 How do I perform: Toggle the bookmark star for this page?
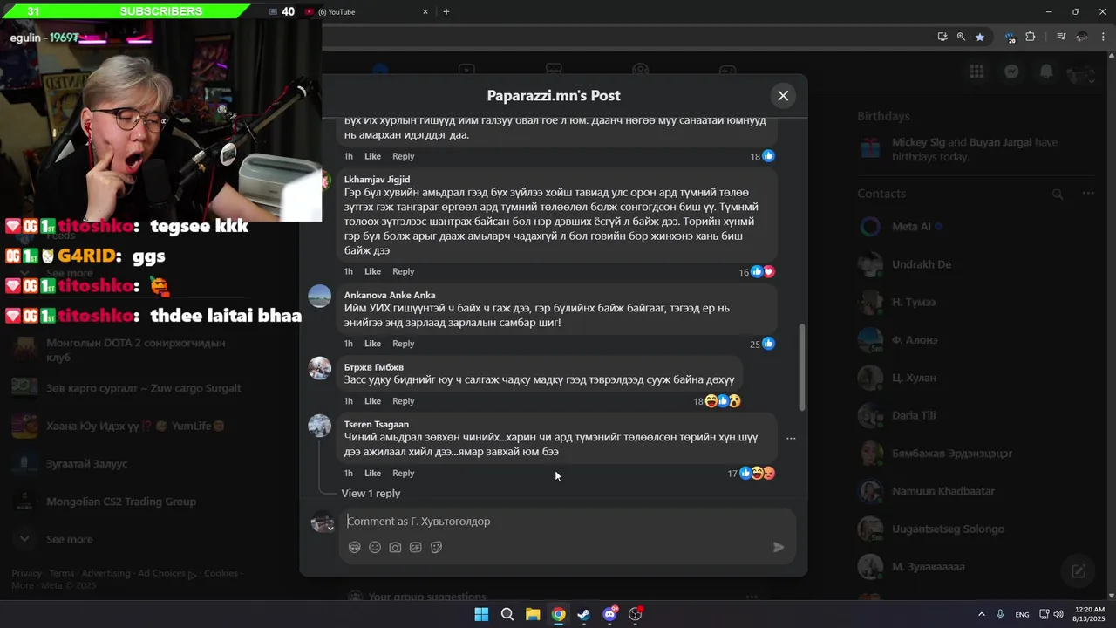click(980, 37)
